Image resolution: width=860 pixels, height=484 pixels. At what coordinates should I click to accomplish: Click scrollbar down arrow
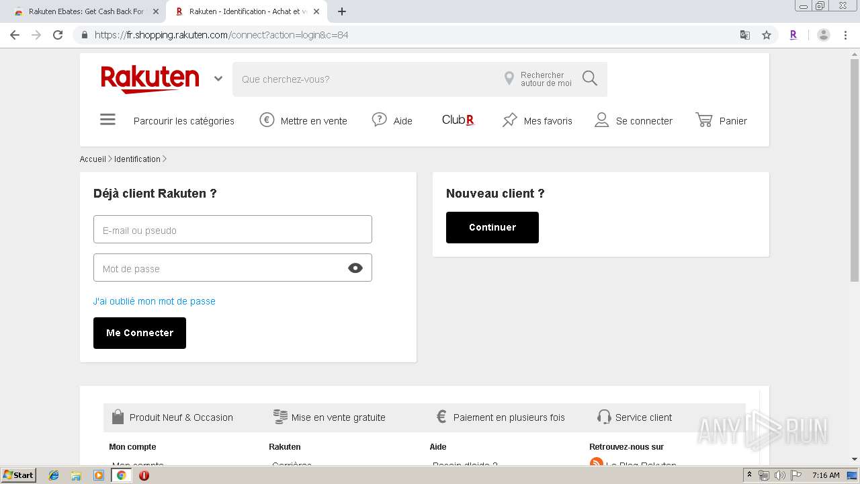[x=855, y=459]
